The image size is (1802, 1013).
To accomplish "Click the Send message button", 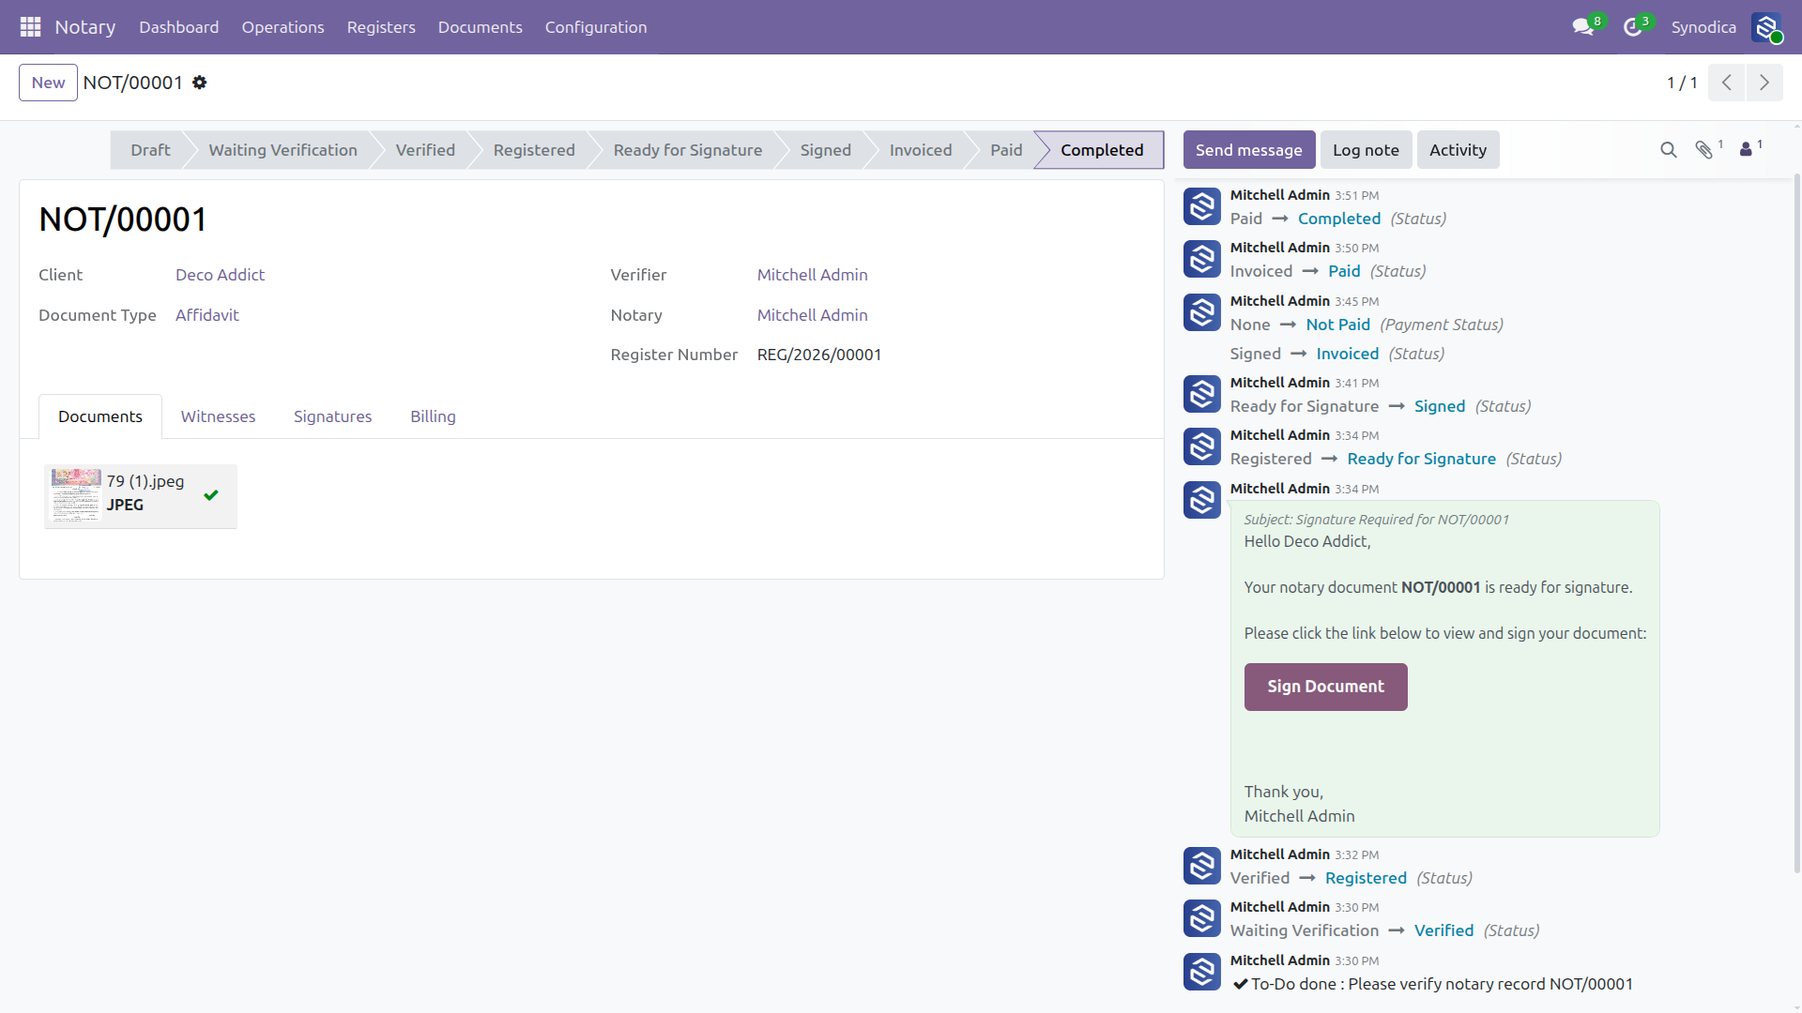I will (x=1248, y=150).
